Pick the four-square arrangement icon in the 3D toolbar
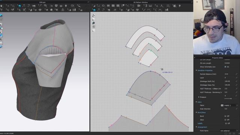The width and height of the screenshot is (240, 135). coord(56,6)
